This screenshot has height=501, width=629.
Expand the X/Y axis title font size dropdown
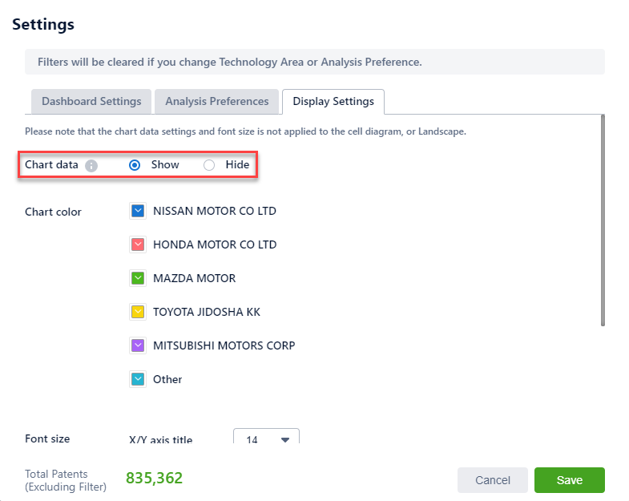266,439
